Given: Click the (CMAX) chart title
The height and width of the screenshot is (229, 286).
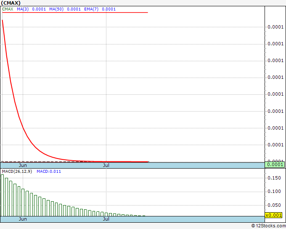Looking at the screenshot, I should coord(11,3).
